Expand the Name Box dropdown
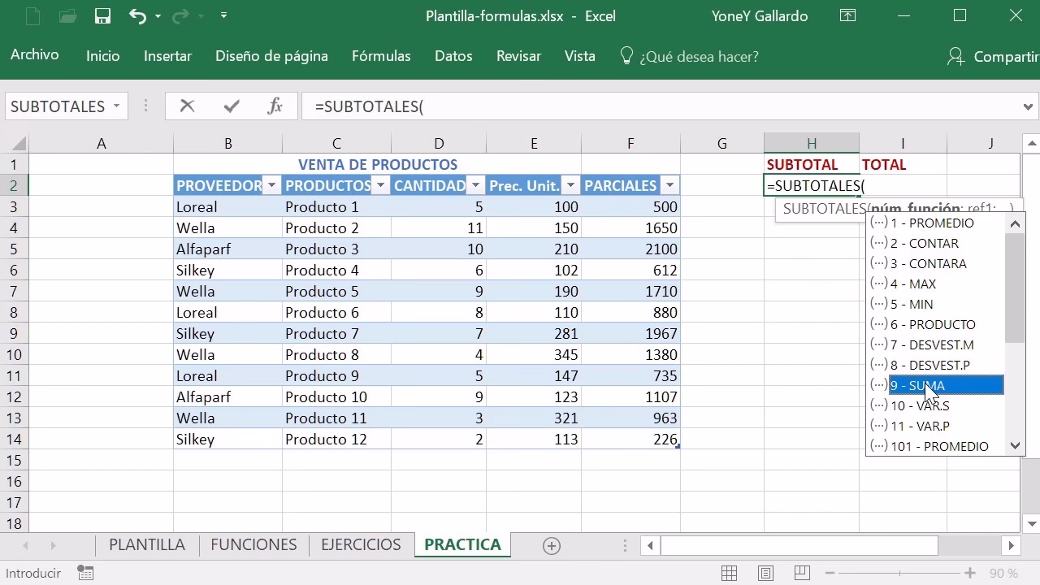Image resolution: width=1040 pixels, height=585 pixels. (115, 106)
